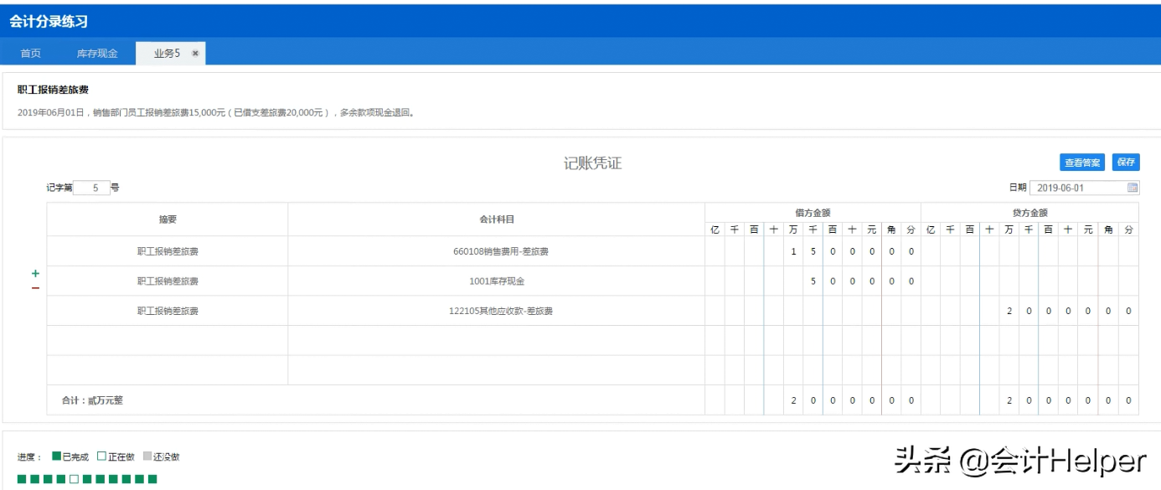Click the last green progress square in the row
The image size is (1161, 490).
pyautogui.click(x=152, y=477)
